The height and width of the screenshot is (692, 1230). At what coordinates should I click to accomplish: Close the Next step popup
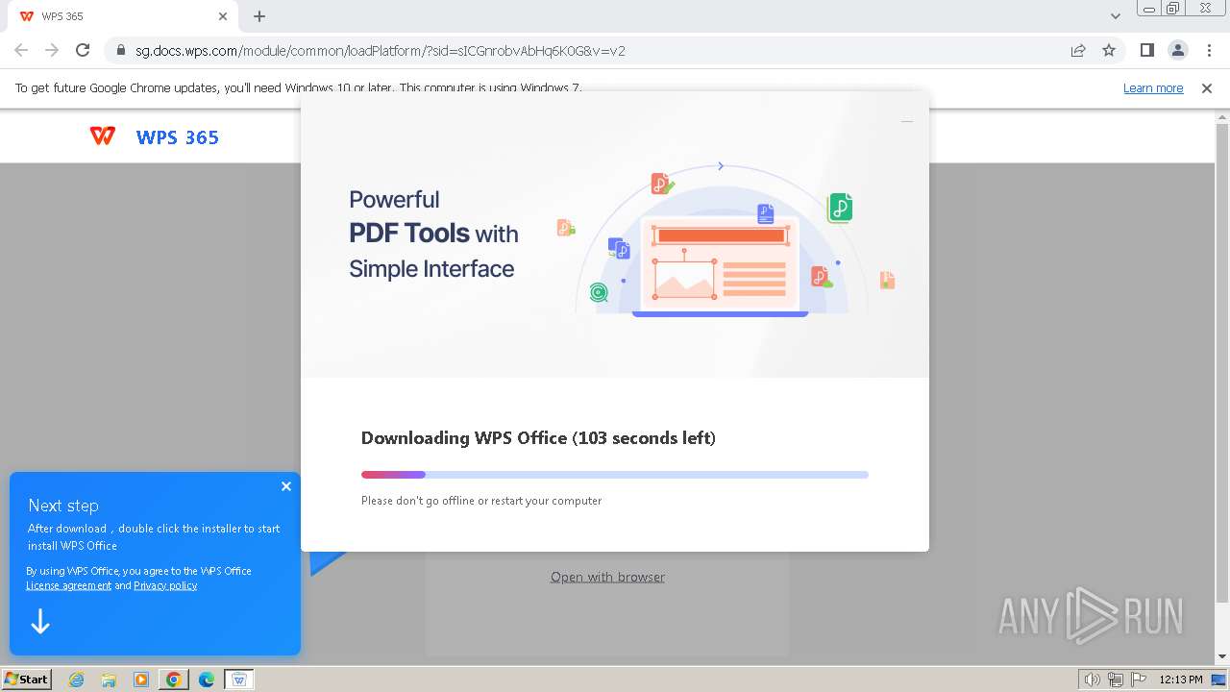tap(286, 486)
